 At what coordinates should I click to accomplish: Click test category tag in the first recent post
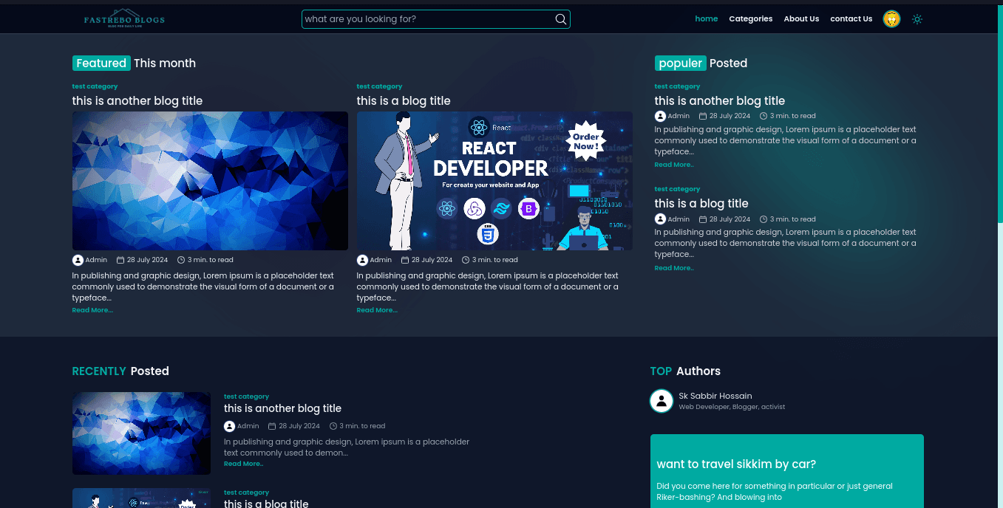click(246, 397)
